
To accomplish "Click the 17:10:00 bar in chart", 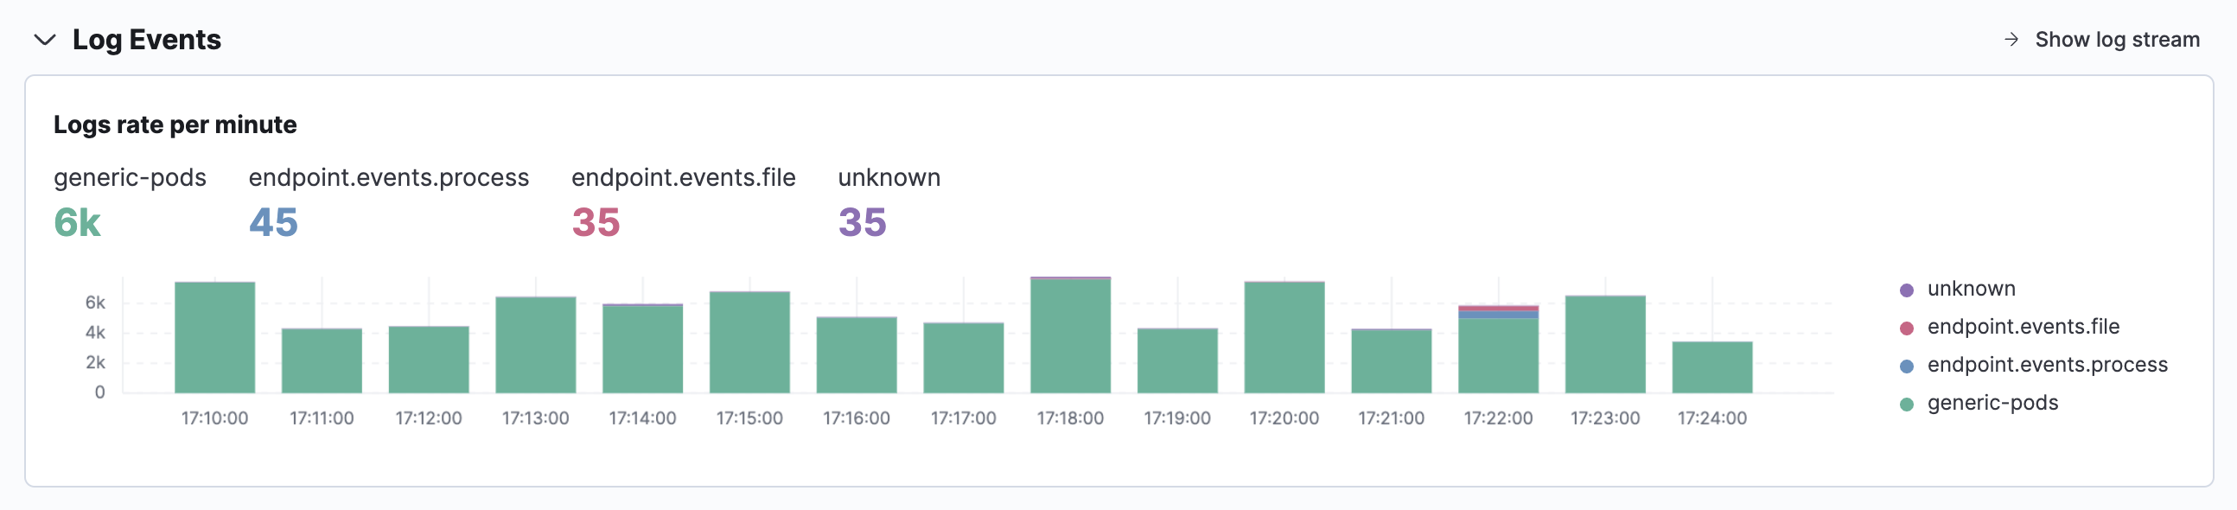I will tap(214, 338).
